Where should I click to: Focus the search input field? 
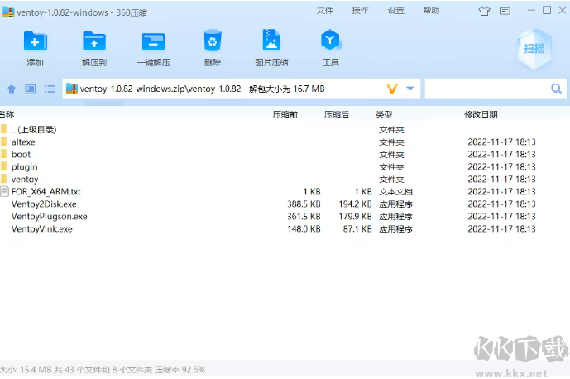tap(487, 89)
